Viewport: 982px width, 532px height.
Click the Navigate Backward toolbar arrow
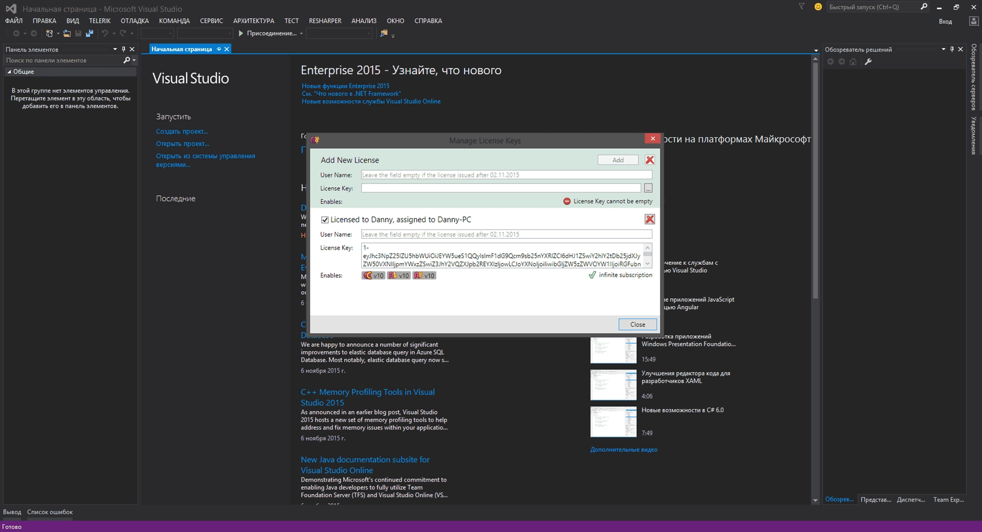pyautogui.click(x=16, y=33)
